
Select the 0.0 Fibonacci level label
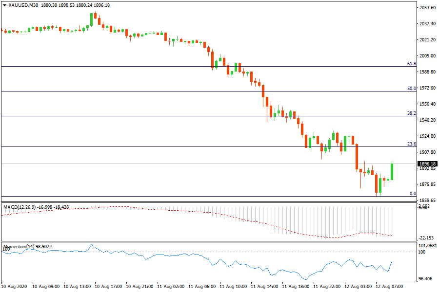(x=413, y=194)
